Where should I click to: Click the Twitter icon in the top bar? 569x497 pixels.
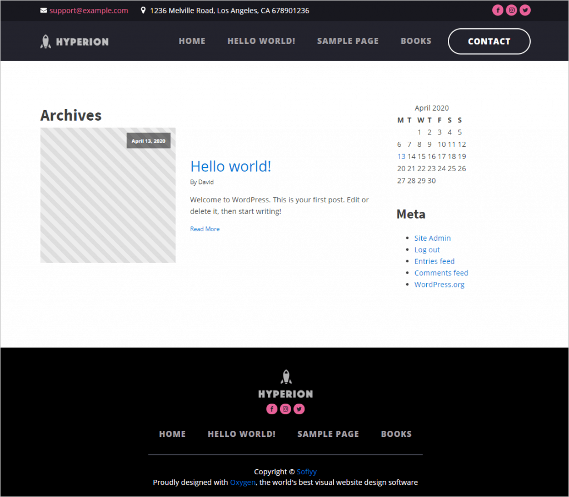click(525, 10)
